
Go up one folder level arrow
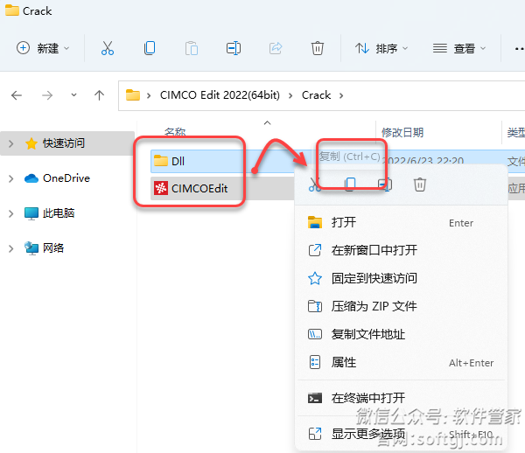99,95
